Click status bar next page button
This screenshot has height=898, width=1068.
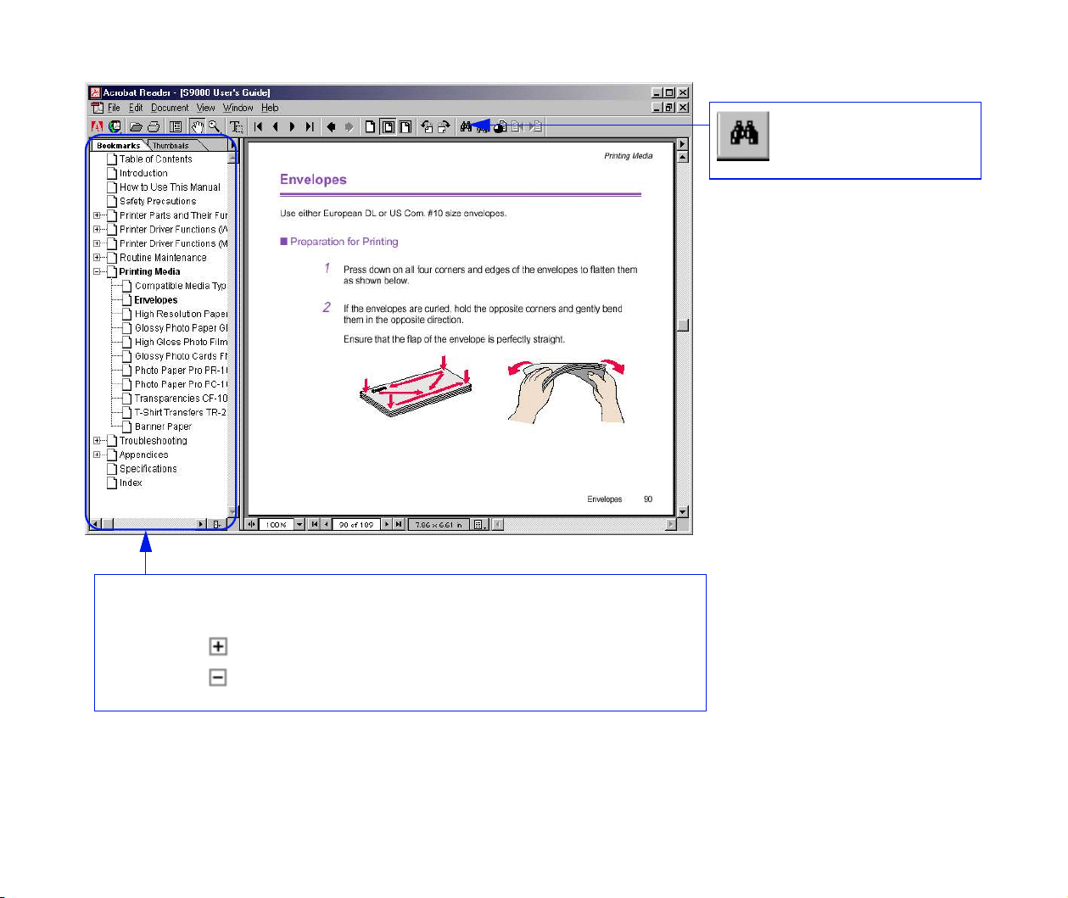387,525
